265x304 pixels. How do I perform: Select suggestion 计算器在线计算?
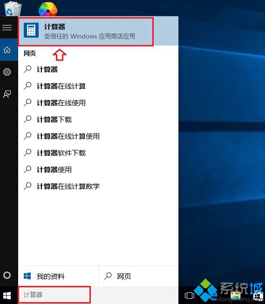click(98, 86)
